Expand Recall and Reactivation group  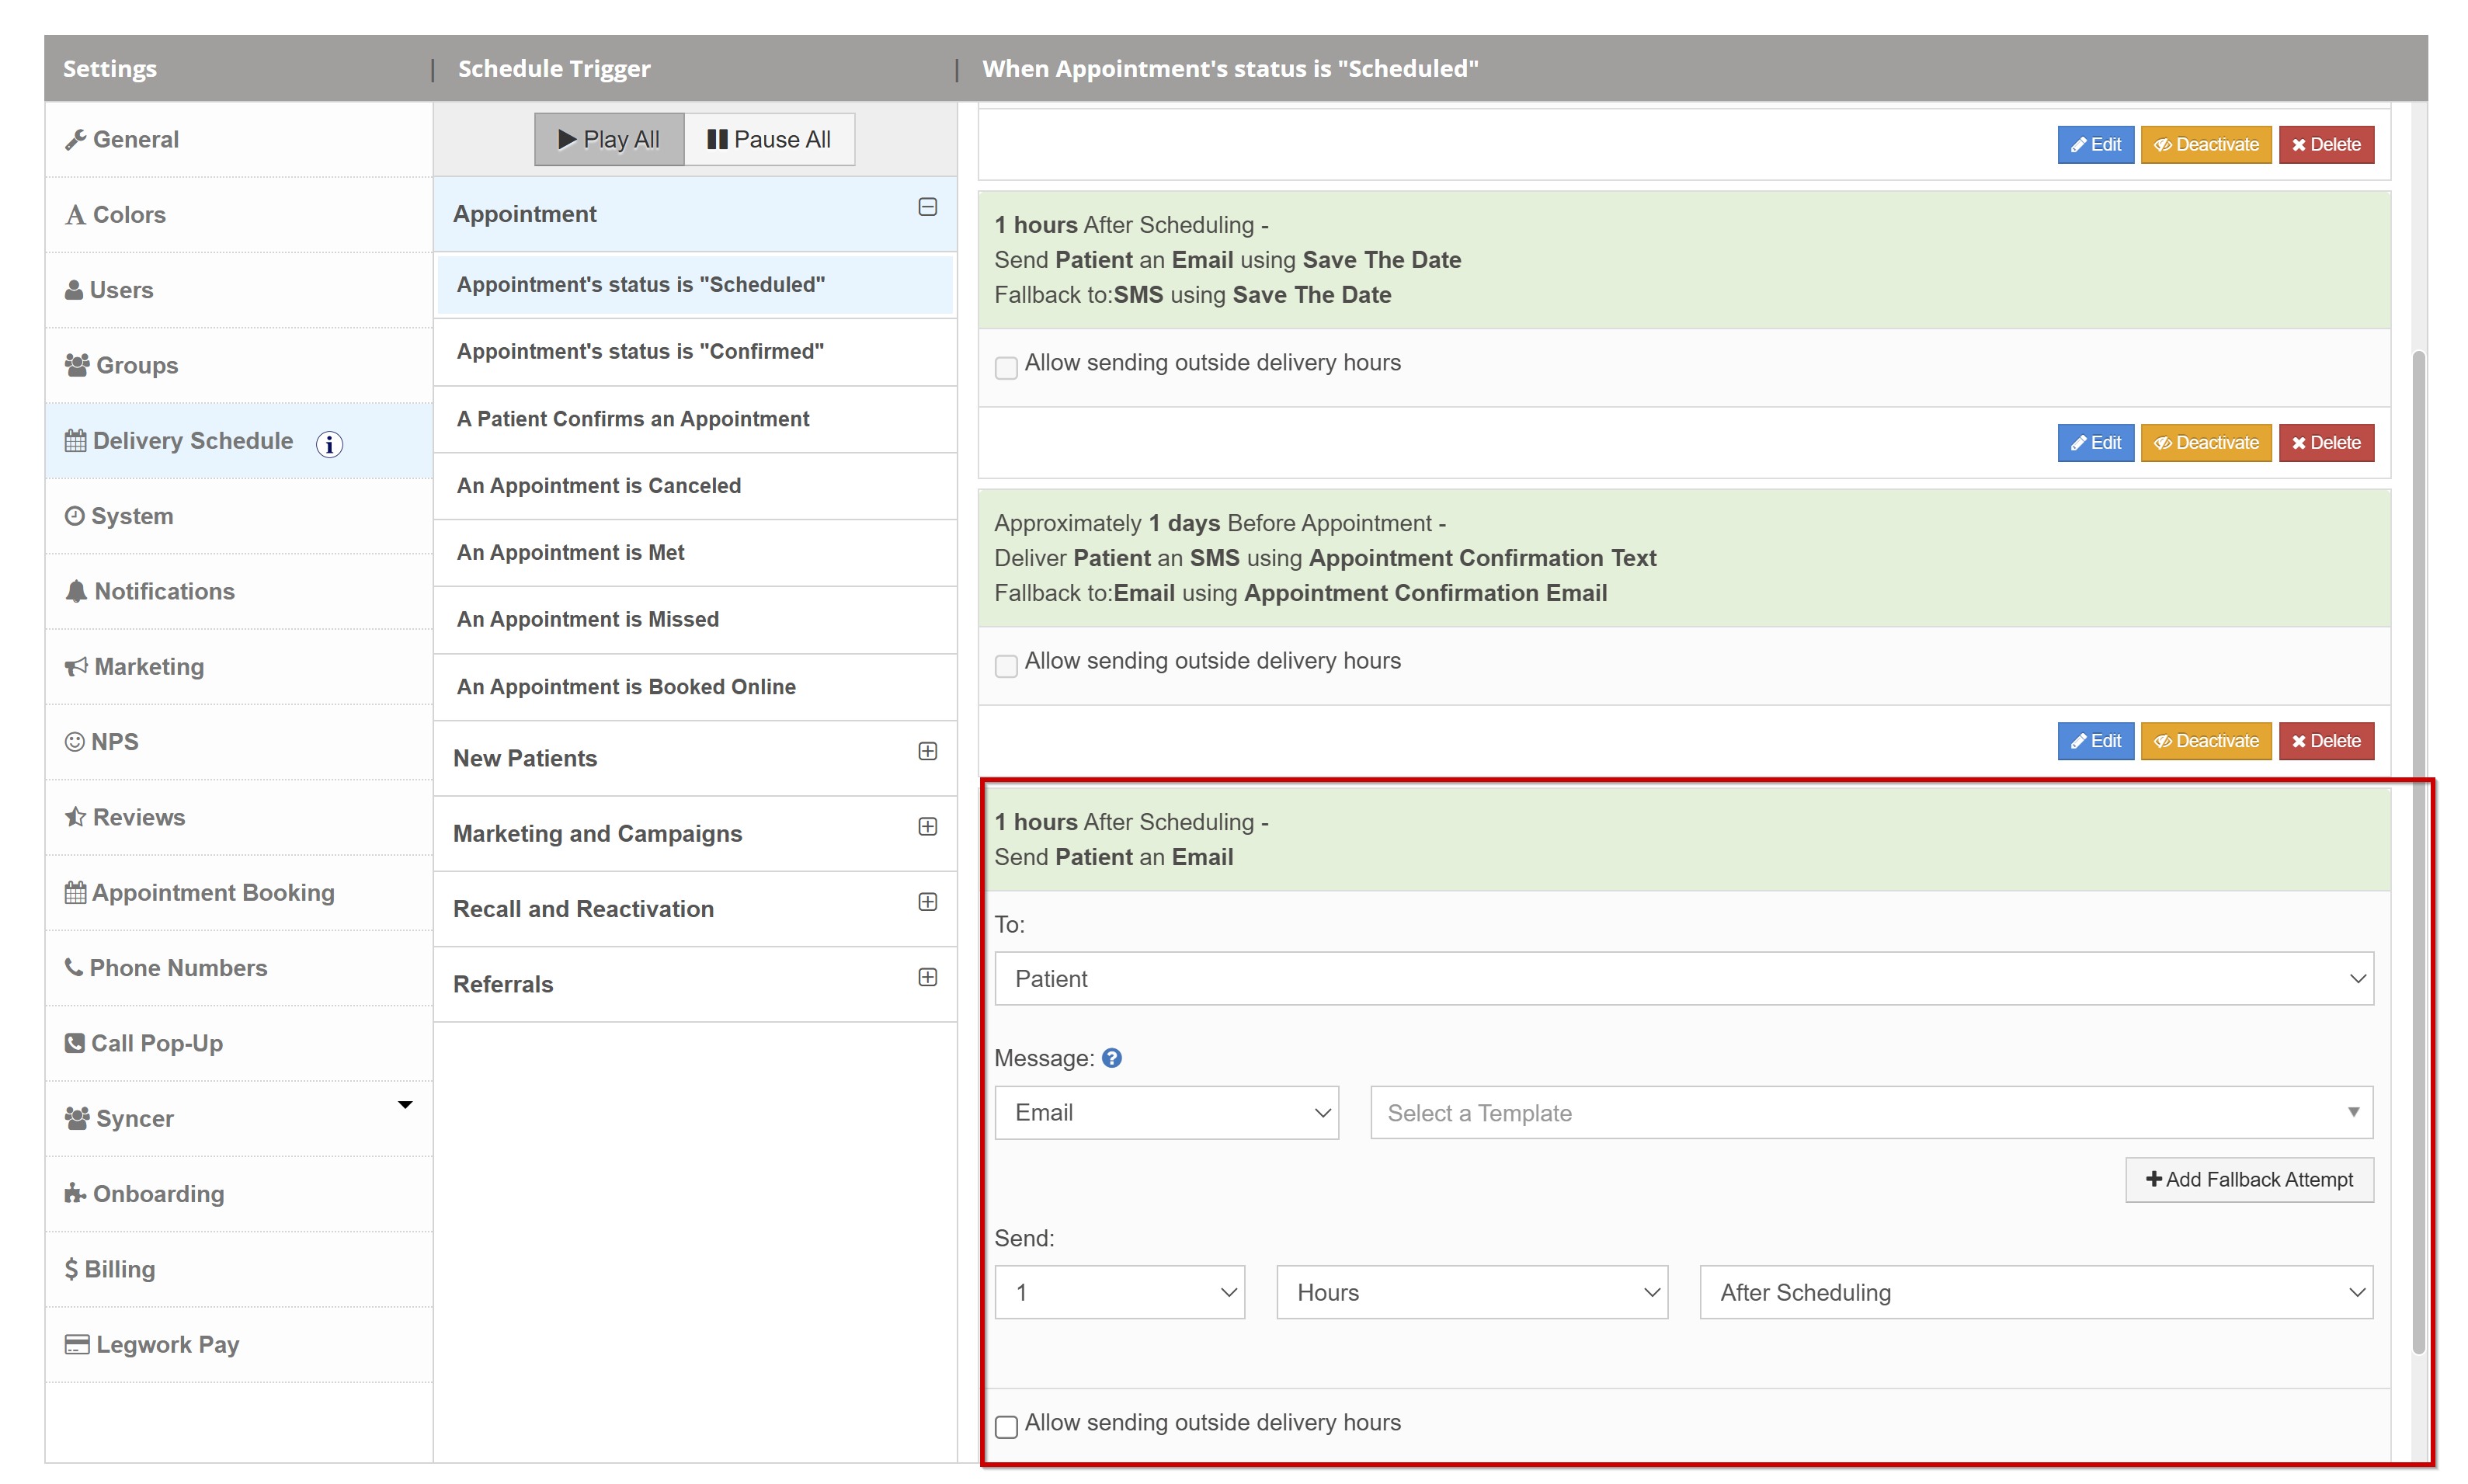pos(927,902)
